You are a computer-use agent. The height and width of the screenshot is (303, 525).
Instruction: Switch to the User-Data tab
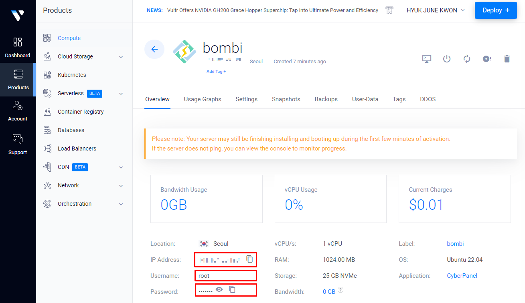[x=365, y=99]
